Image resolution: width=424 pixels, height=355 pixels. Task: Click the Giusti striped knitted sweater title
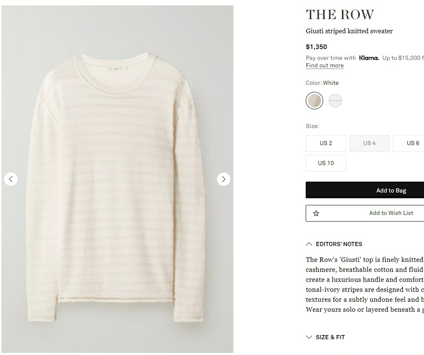click(349, 31)
